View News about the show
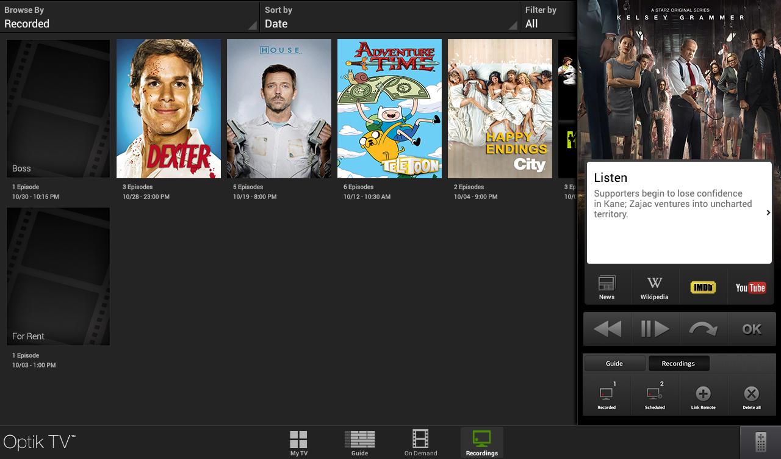The height and width of the screenshot is (459, 781). pyautogui.click(x=606, y=286)
